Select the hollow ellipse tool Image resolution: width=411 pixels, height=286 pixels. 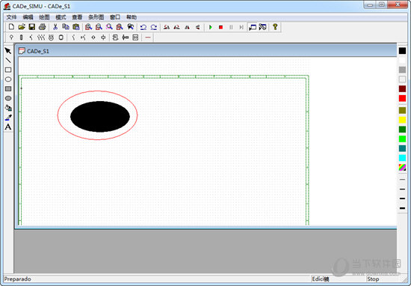[x=8, y=79]
